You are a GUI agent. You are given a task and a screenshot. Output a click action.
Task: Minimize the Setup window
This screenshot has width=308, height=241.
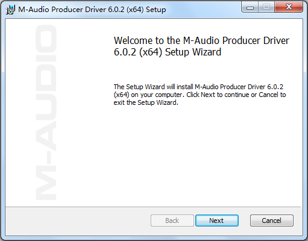[250, 7]
